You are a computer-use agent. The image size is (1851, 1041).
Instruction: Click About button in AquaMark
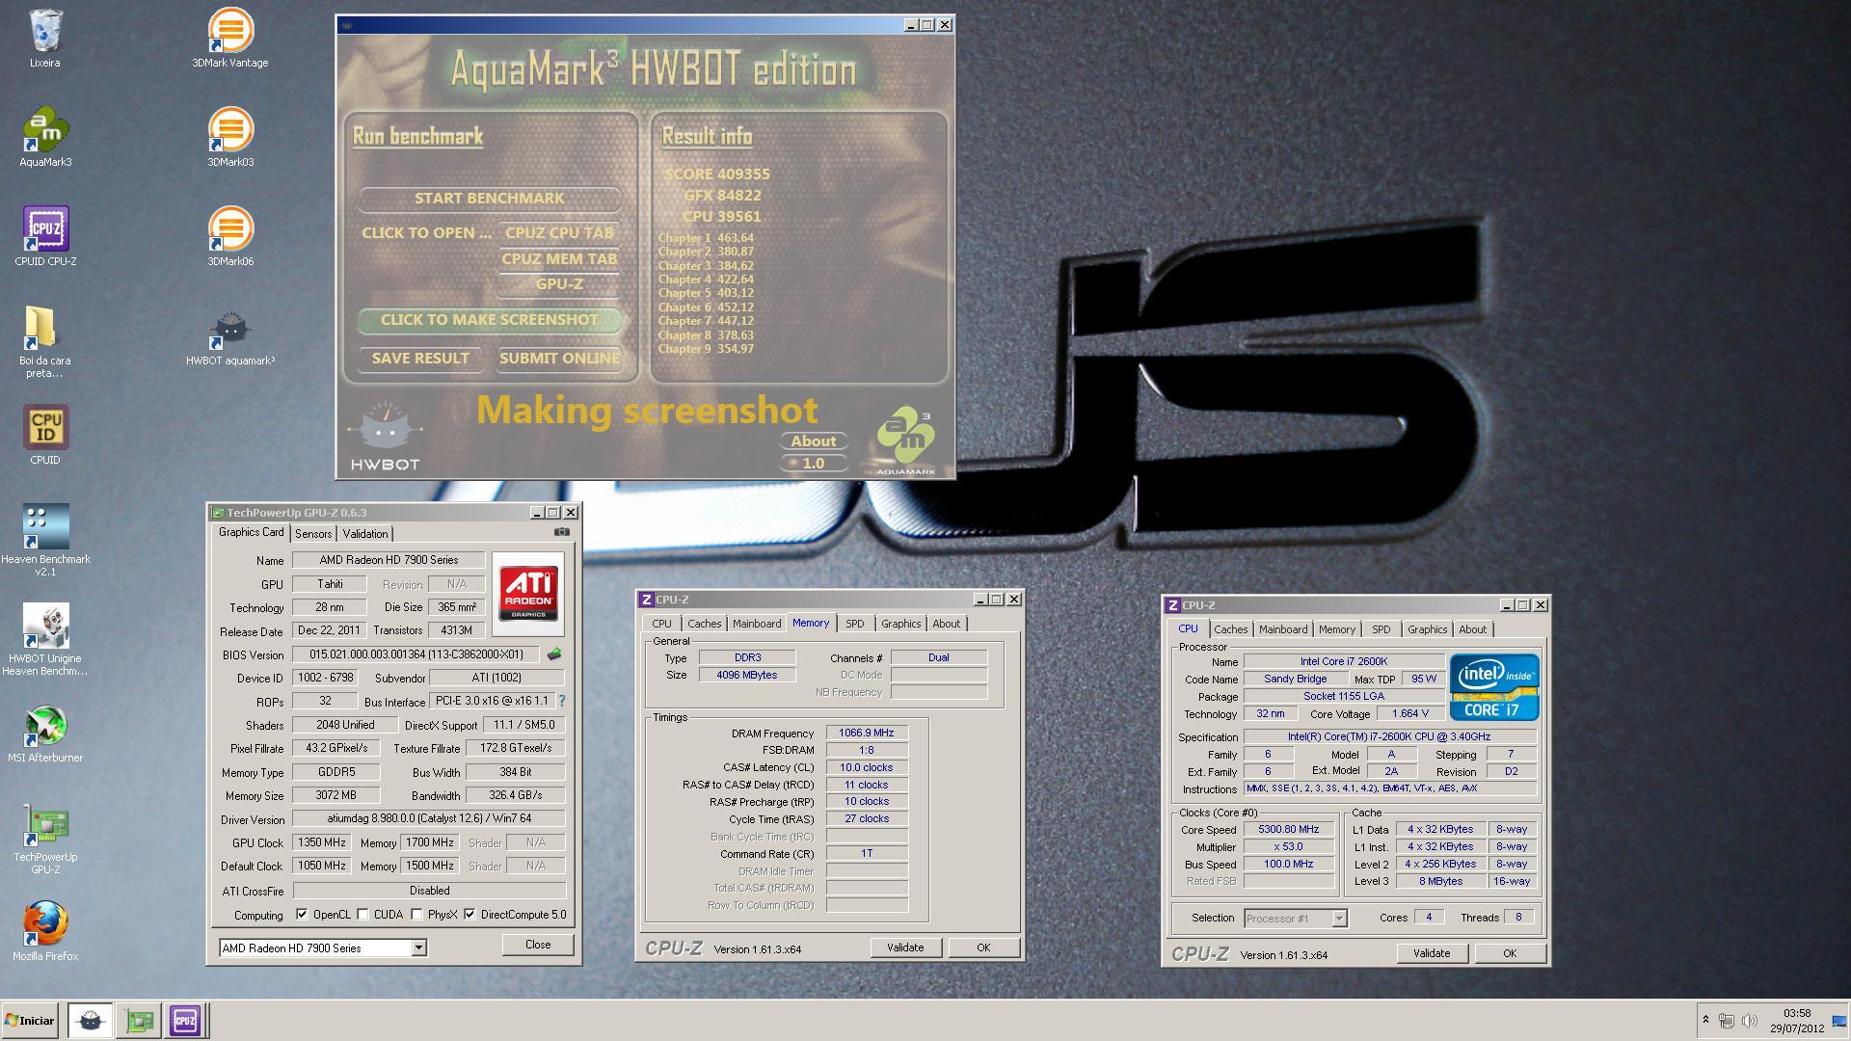(x=814, y=440)
